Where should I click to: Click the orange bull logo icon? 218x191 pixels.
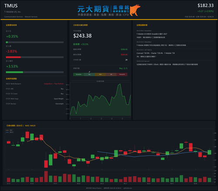135,10
